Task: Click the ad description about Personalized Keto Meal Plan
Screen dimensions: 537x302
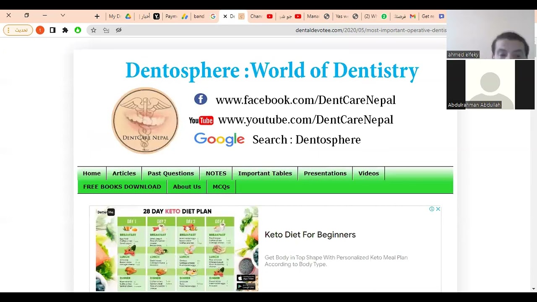Action: (x=336, y=261)
